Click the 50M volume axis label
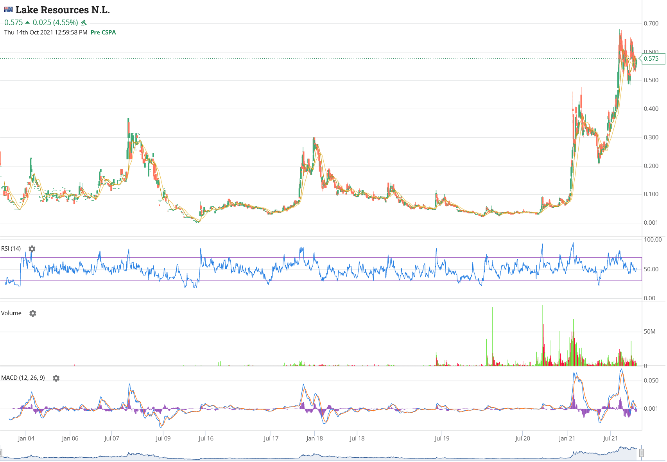Image resolution: width=667 pixels, height=462 pixels. 650,332
